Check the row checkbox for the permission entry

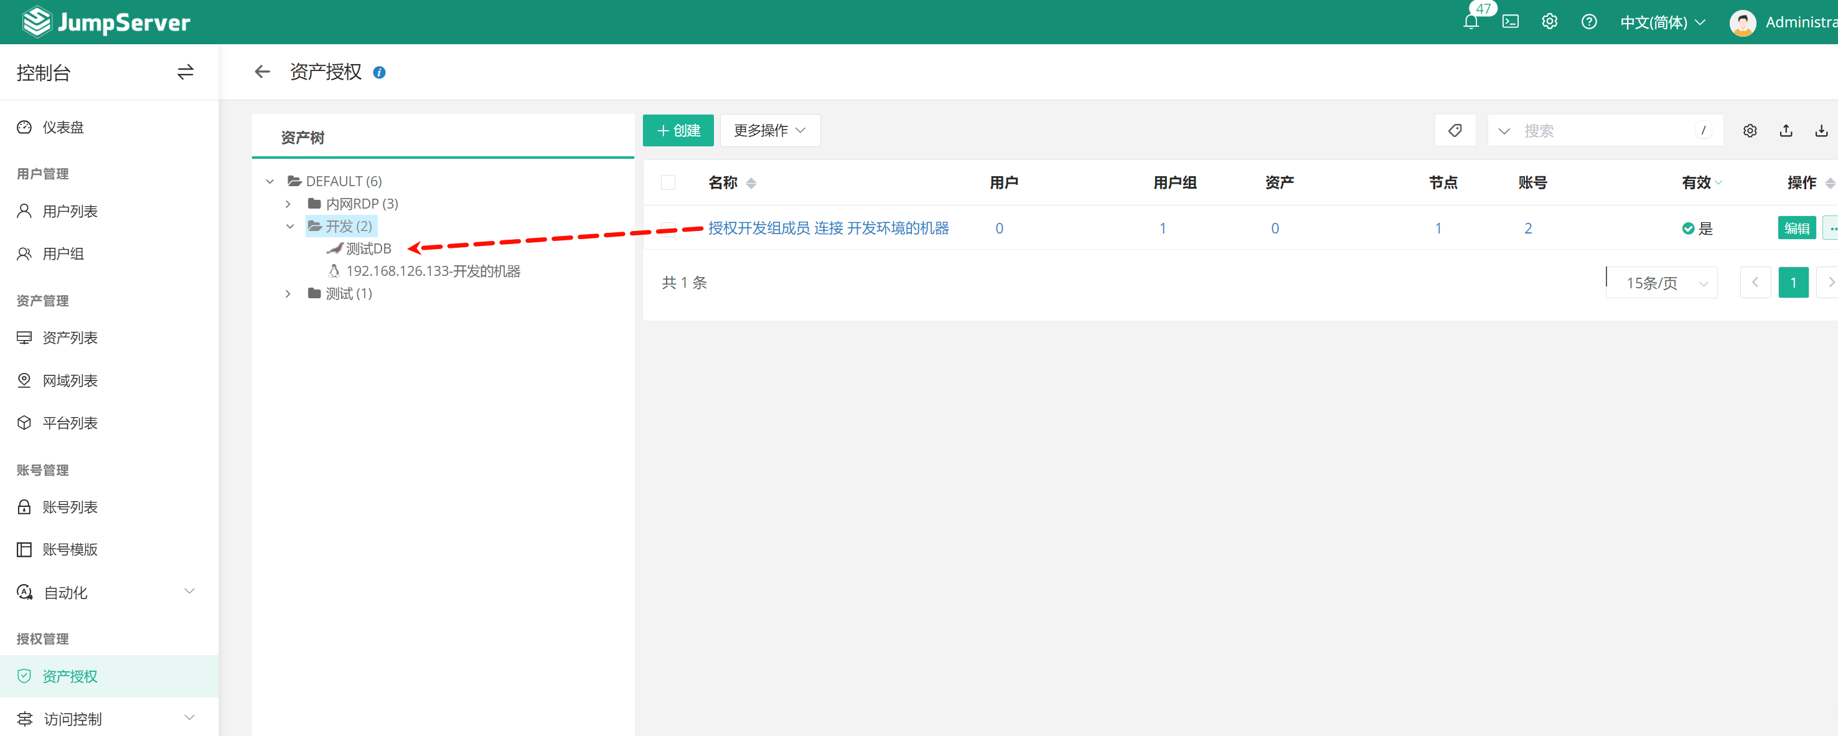pyautogui.click(x=668, y=229)
